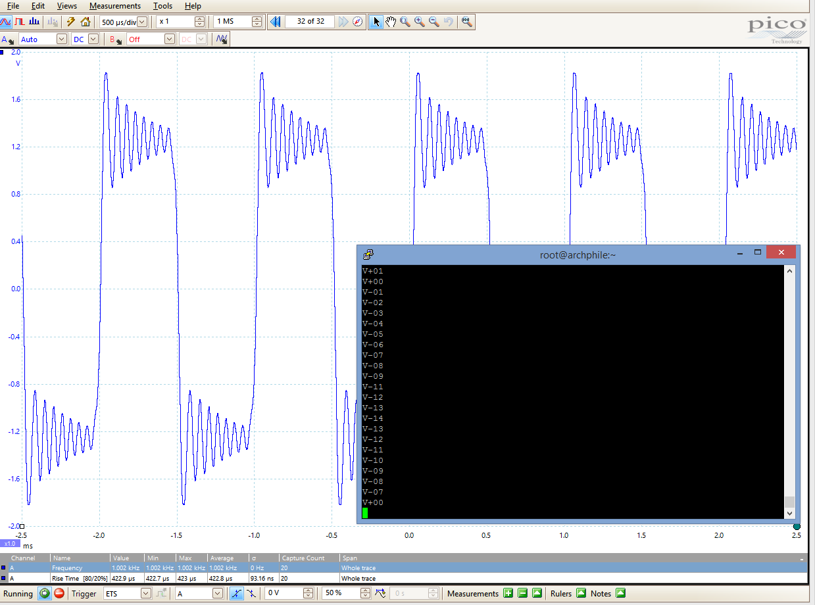The image size is (815, 605).
Task: Open the trigger mode ETS dropdown
Action: click(146, 593)
